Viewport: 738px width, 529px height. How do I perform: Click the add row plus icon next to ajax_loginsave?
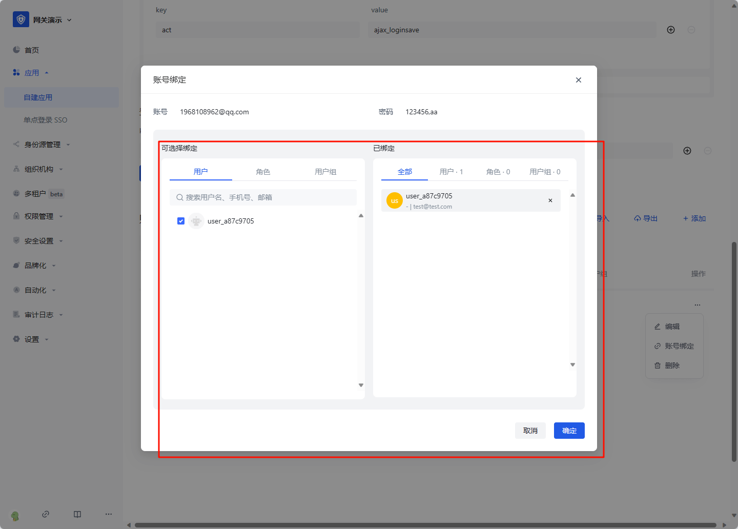pos(670,30)
